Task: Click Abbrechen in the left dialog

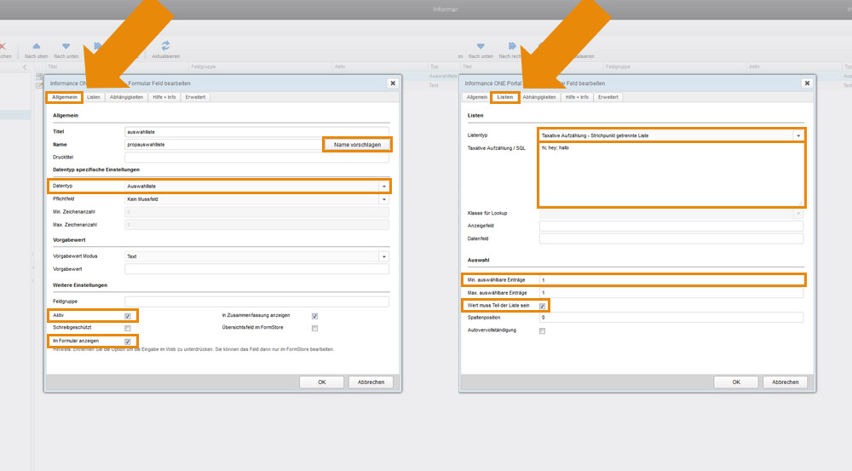Action: [x=371, y=382]
